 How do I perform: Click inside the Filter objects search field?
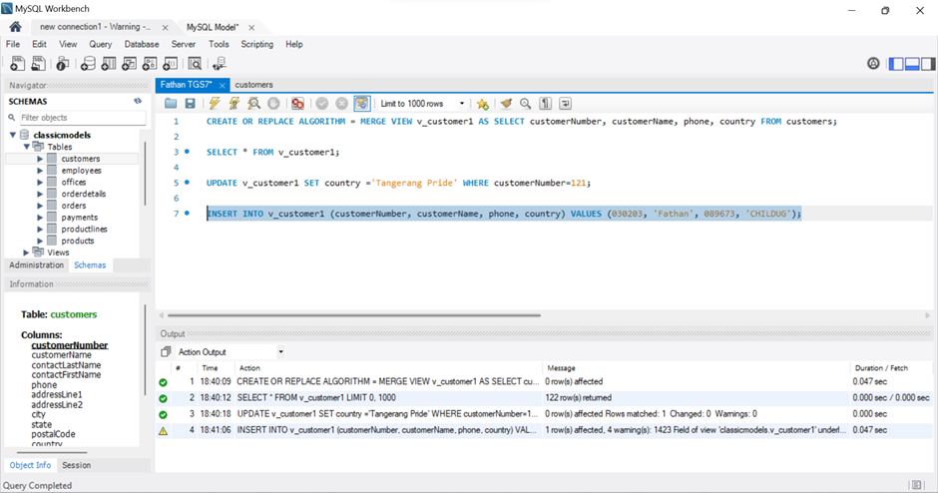click(x=82, y=118)
